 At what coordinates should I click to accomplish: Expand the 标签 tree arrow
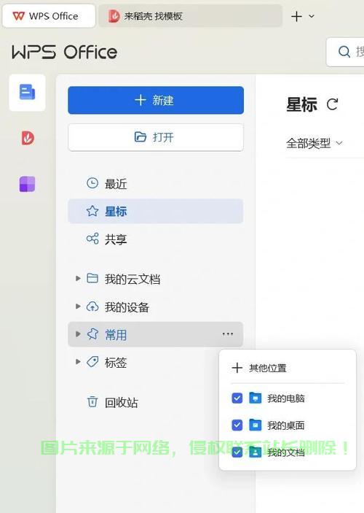point(78,361)
